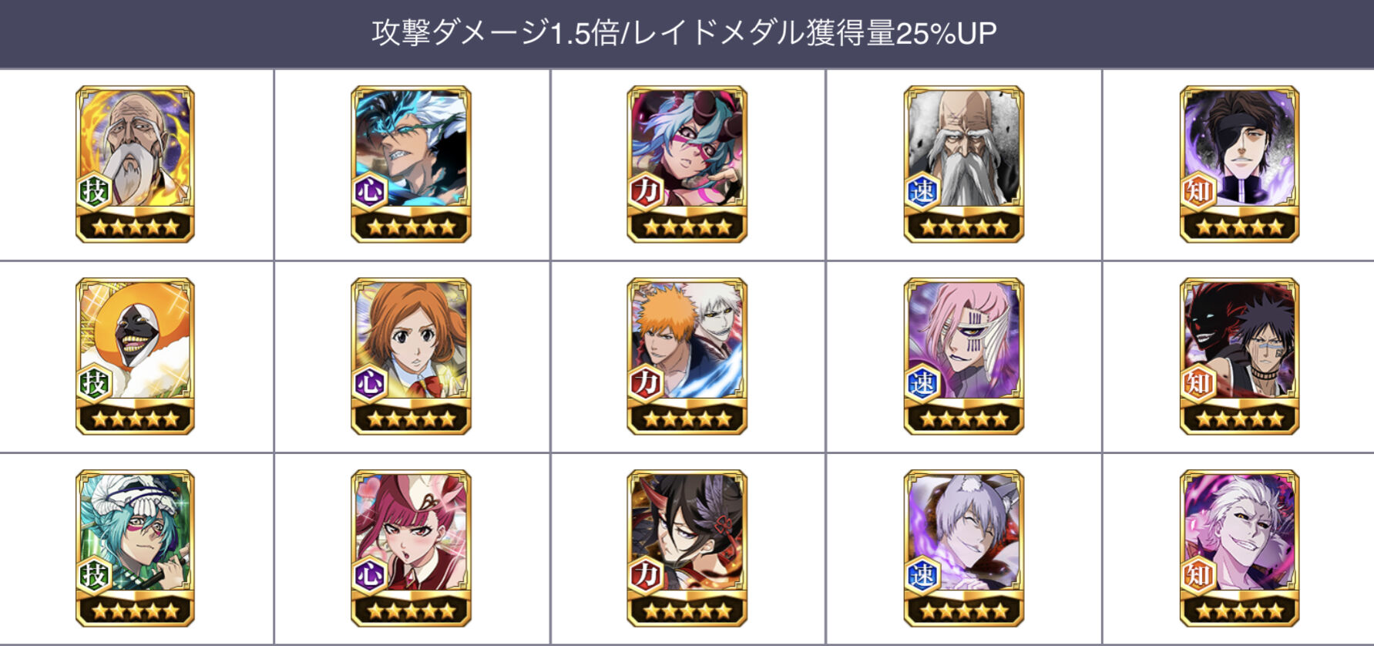Choose the 心 orange-haired Orihime card

[411, 356]
